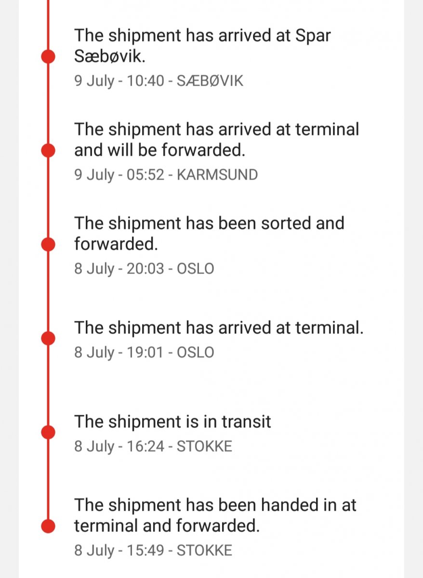Select 'arrived at terminal and will be forwarded' entry

216,140
